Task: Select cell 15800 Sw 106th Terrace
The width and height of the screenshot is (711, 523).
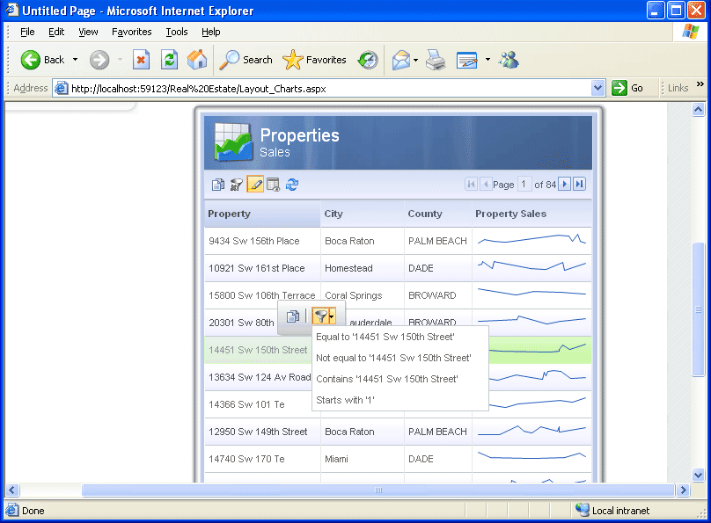Action: [x=261, y=295]
